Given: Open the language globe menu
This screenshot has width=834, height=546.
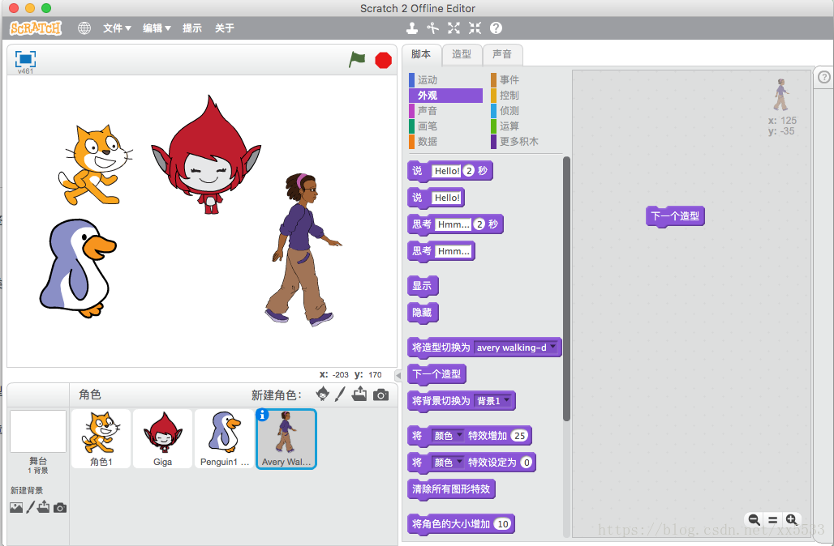Looking at the screenshot, I should [x=84, y=28].
